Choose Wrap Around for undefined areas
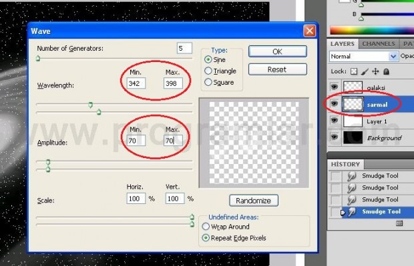This screenshot has height=266, width=414. (206, 227)
